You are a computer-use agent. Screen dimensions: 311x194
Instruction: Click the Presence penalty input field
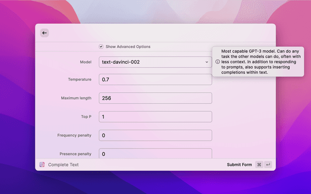click(x=155, y=153)
